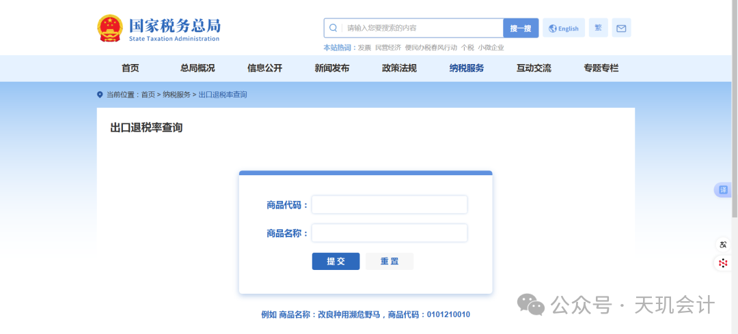Click hot keyword 小微企业

[x=491, y=48]
